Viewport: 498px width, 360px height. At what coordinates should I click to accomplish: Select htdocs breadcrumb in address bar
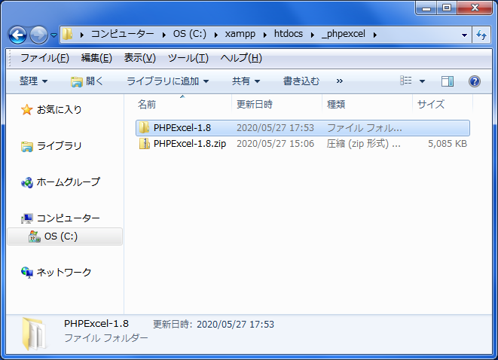click(x=289, y=34)
